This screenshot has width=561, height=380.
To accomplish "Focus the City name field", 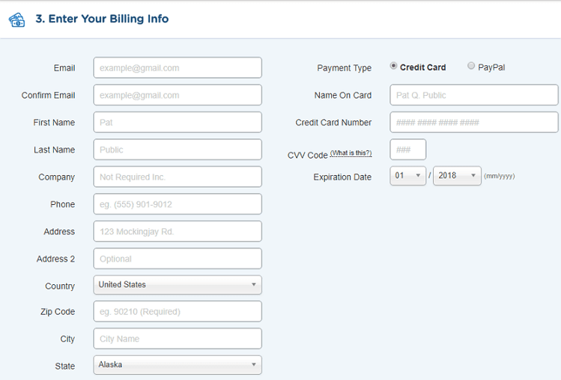I will click(178, 339).
